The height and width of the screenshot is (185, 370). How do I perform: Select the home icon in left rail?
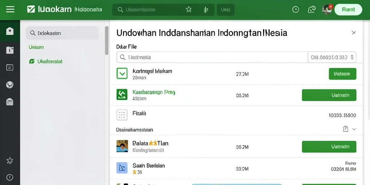(10, 31)
